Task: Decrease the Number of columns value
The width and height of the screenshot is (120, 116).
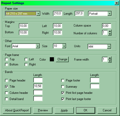Action: click(x=110, y=34)
